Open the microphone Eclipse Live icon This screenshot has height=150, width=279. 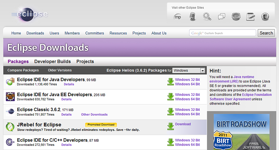coord(193,17)
